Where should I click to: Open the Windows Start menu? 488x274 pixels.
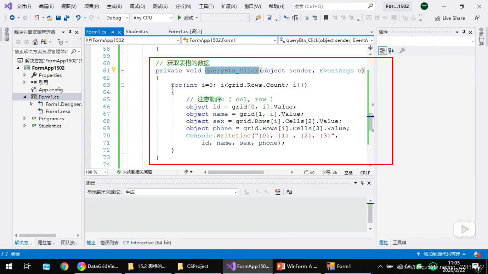(9, 266)
